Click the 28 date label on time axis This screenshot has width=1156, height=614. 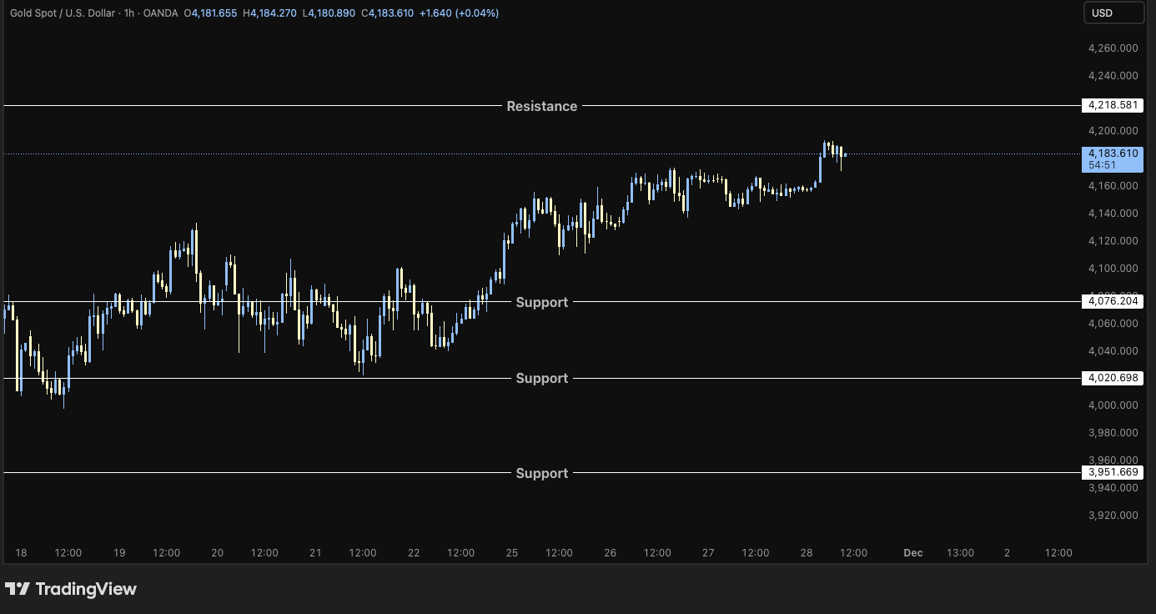pos(806,552)
